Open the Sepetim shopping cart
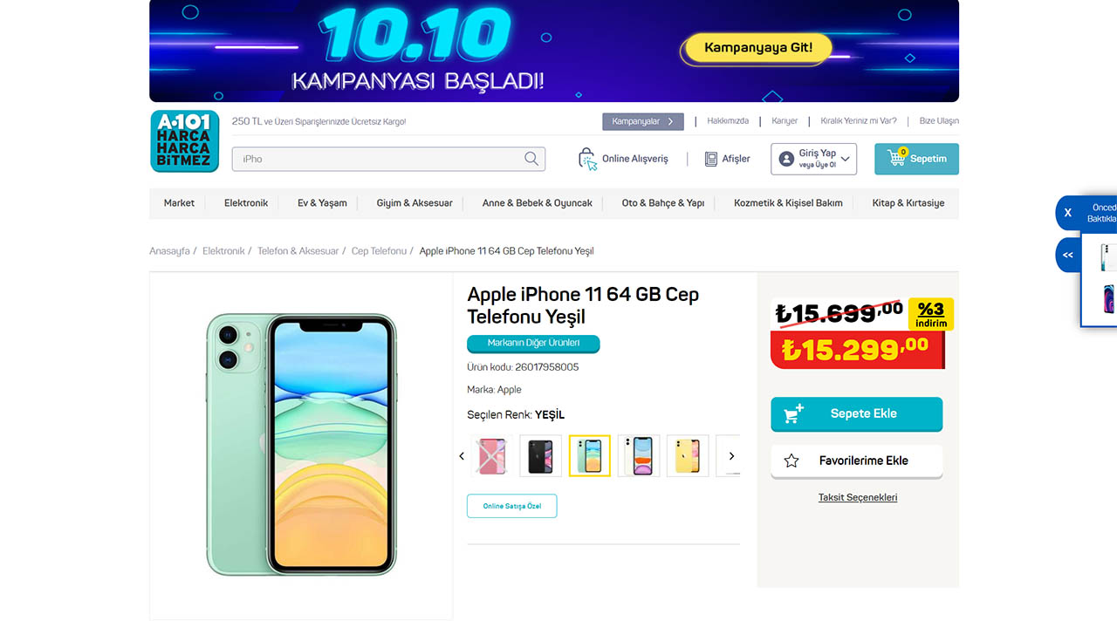1117x628 pixels. (916, 159)
